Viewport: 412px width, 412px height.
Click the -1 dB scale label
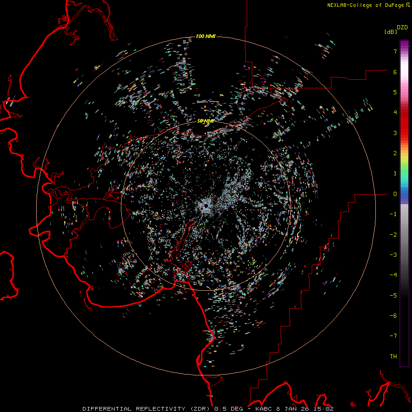[x=393, y=214]
